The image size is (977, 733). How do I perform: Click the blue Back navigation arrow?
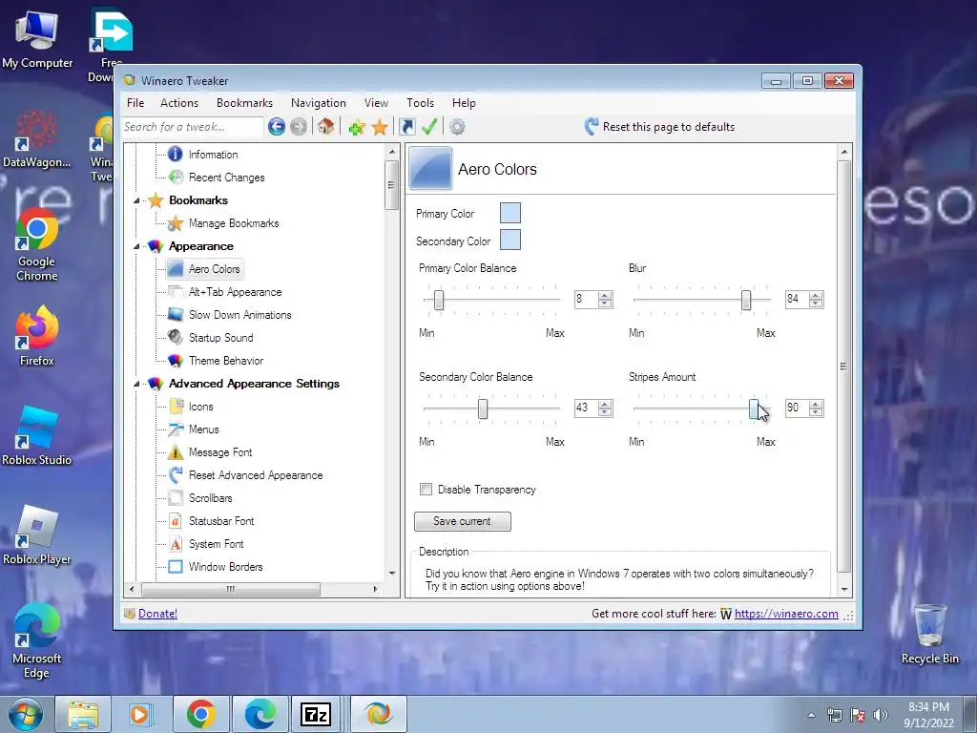point(277,127)
